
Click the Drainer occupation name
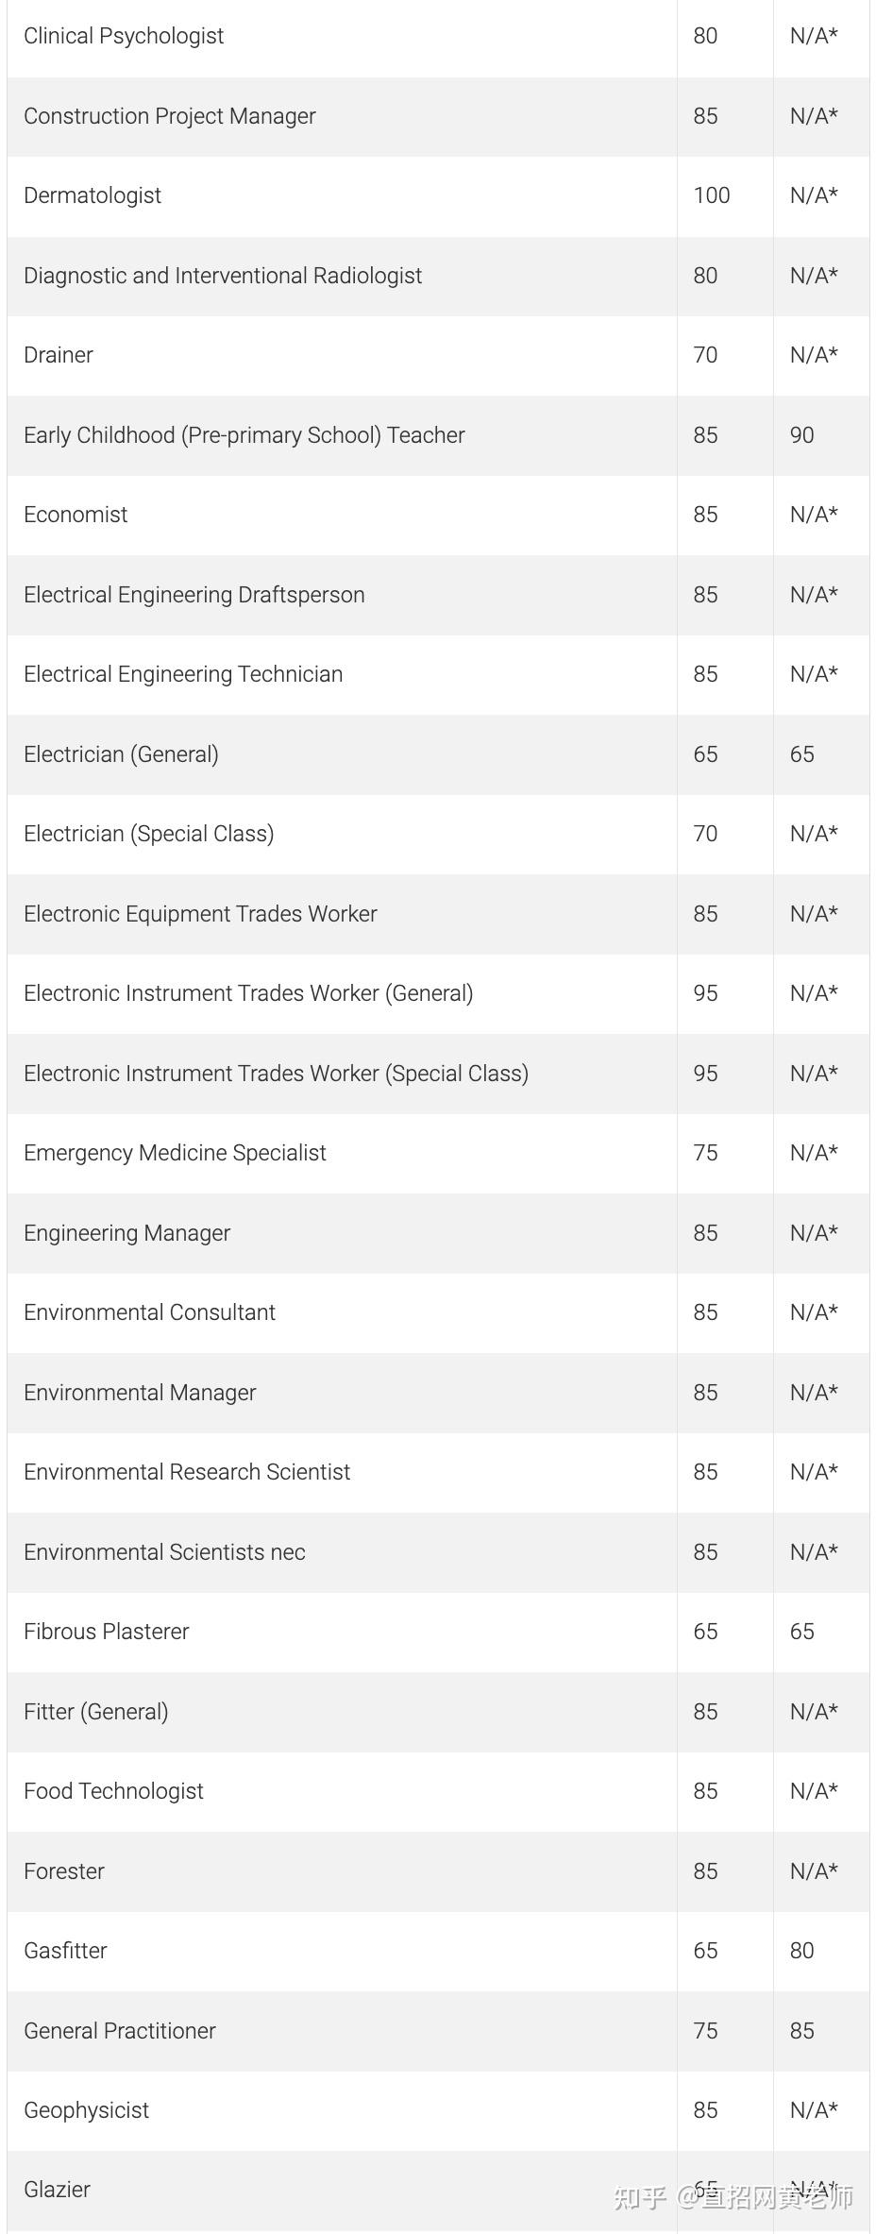tap(59, 355)
